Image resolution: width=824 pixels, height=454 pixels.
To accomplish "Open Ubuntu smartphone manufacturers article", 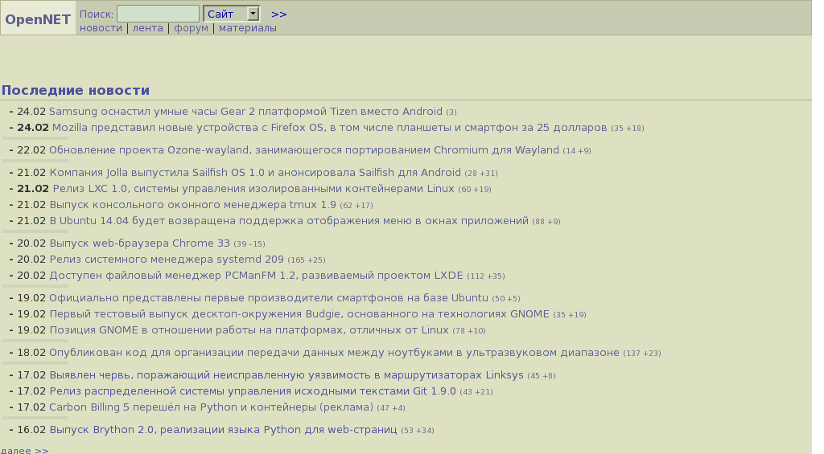I will (269, 298).
